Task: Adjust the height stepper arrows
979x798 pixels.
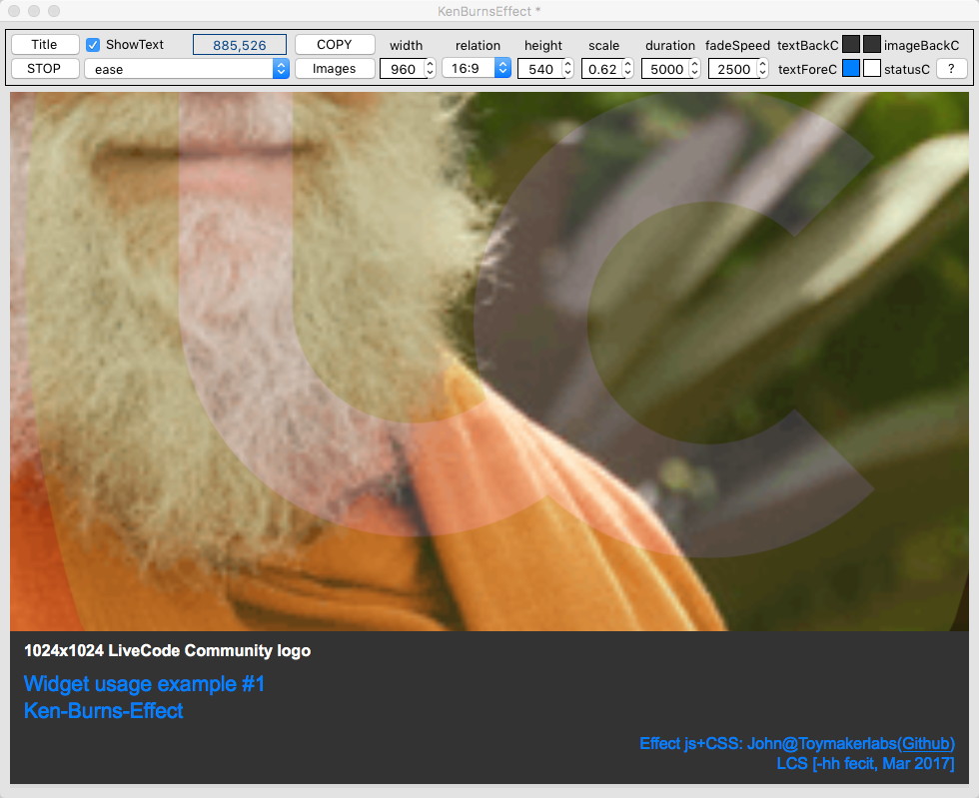Action: [567, 69]
